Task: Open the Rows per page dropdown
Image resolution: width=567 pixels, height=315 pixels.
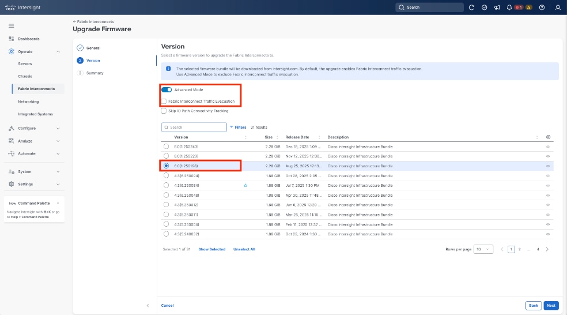Action: pyautogui.click(x=483, y=249)
